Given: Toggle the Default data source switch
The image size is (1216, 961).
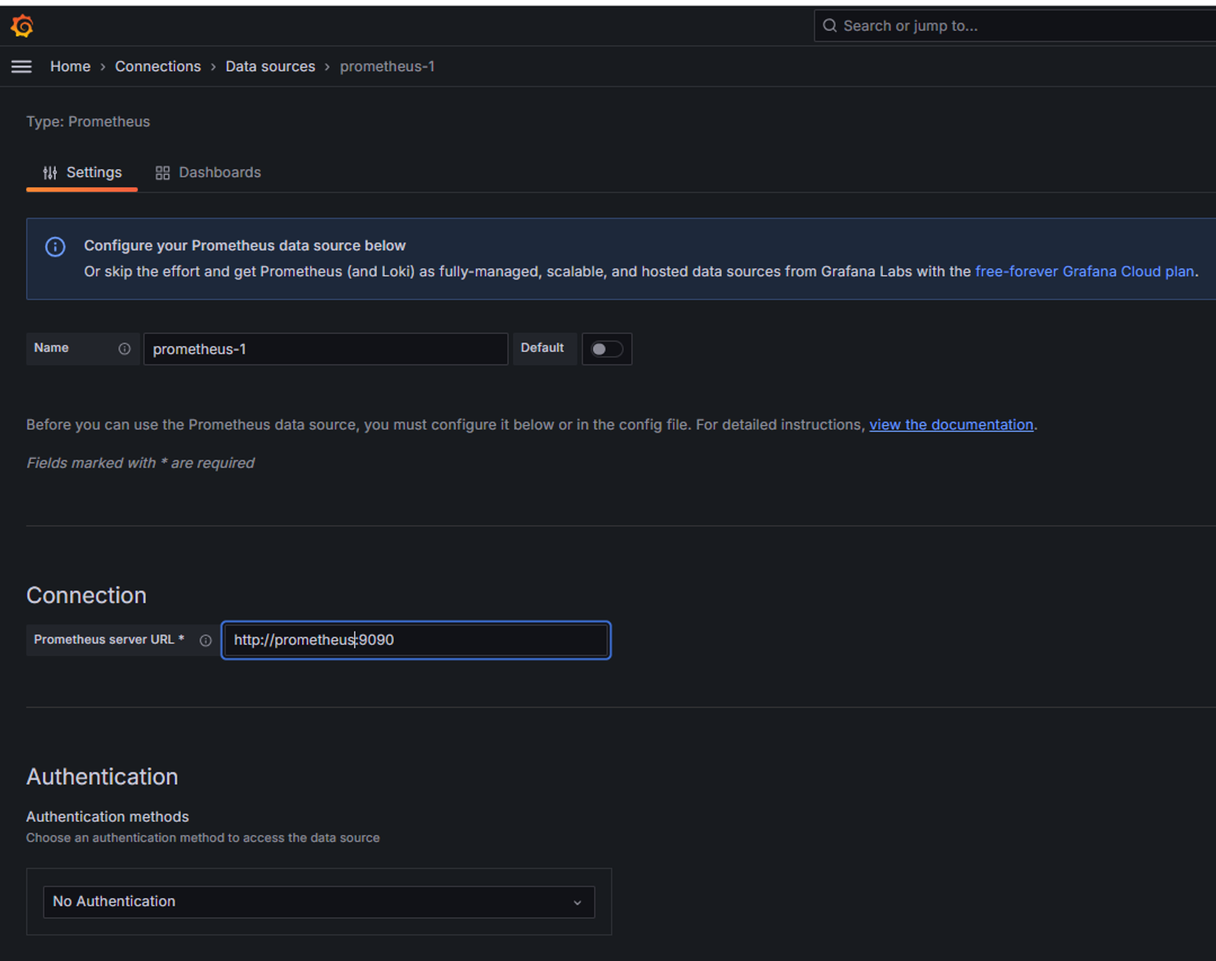Looking at the screenshot, I should pos(606,349).
